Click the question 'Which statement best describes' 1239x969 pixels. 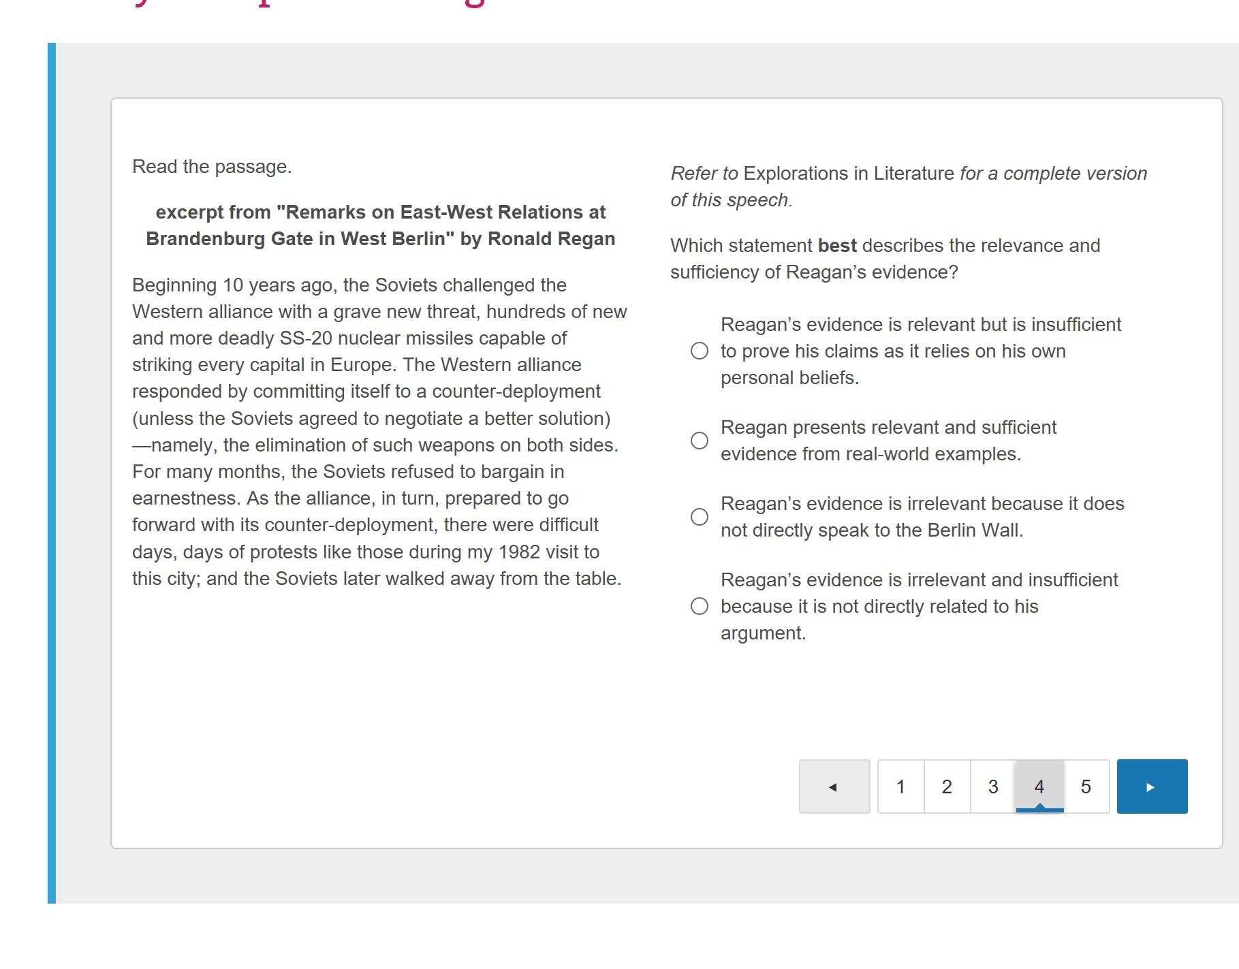(885, 259)
